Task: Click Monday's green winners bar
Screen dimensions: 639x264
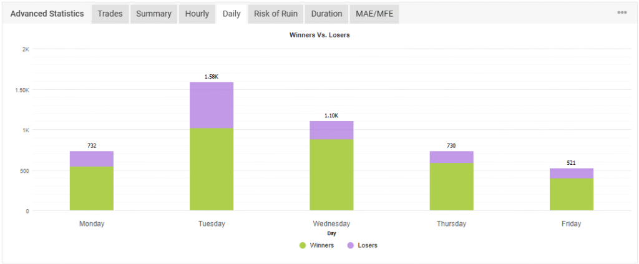Action: click(92, 188)
